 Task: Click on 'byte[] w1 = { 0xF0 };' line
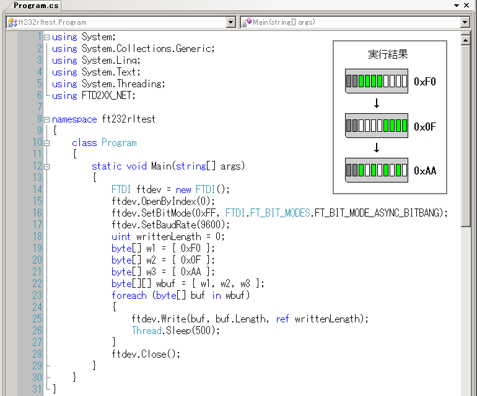click(x=163, y=249)
